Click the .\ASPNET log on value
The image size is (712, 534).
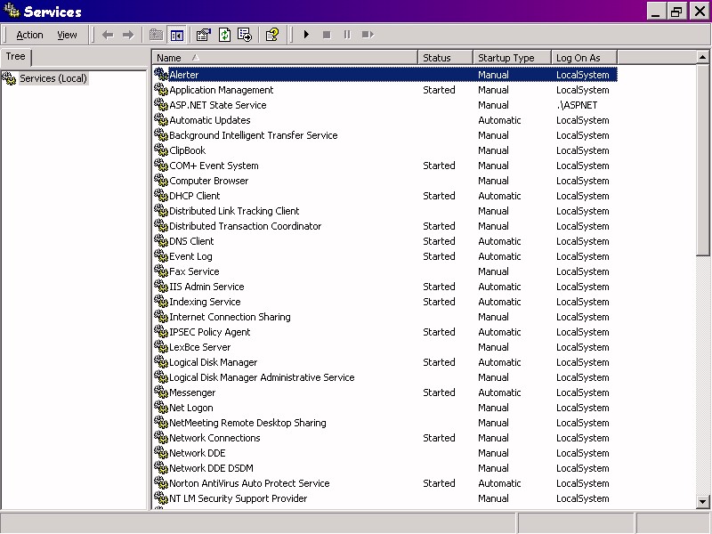[577, 105]
